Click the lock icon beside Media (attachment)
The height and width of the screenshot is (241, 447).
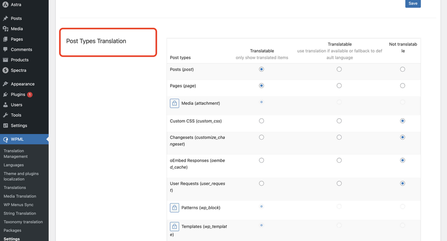tap(174, 103)
